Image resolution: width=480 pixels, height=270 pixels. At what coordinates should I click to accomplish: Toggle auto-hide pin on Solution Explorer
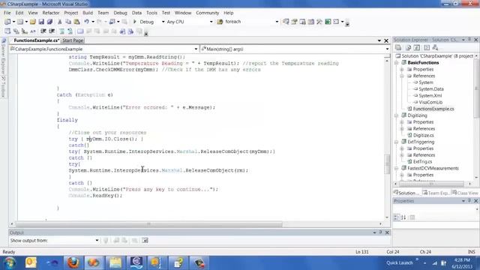click(x=469, y=40)
